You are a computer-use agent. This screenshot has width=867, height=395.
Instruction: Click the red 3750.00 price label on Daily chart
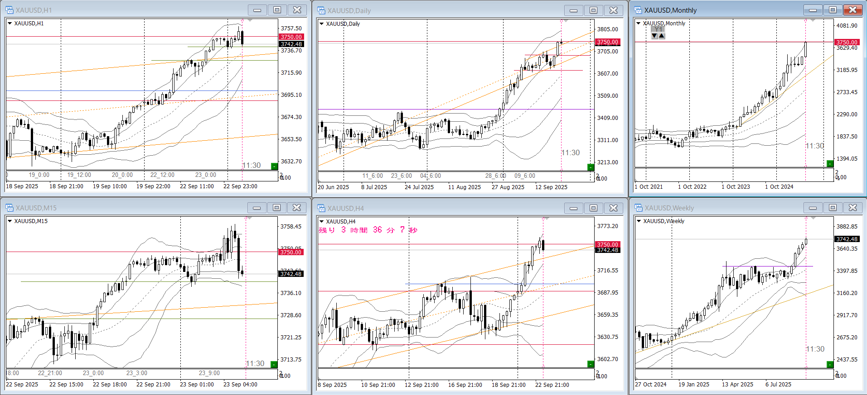pos(607,42)
